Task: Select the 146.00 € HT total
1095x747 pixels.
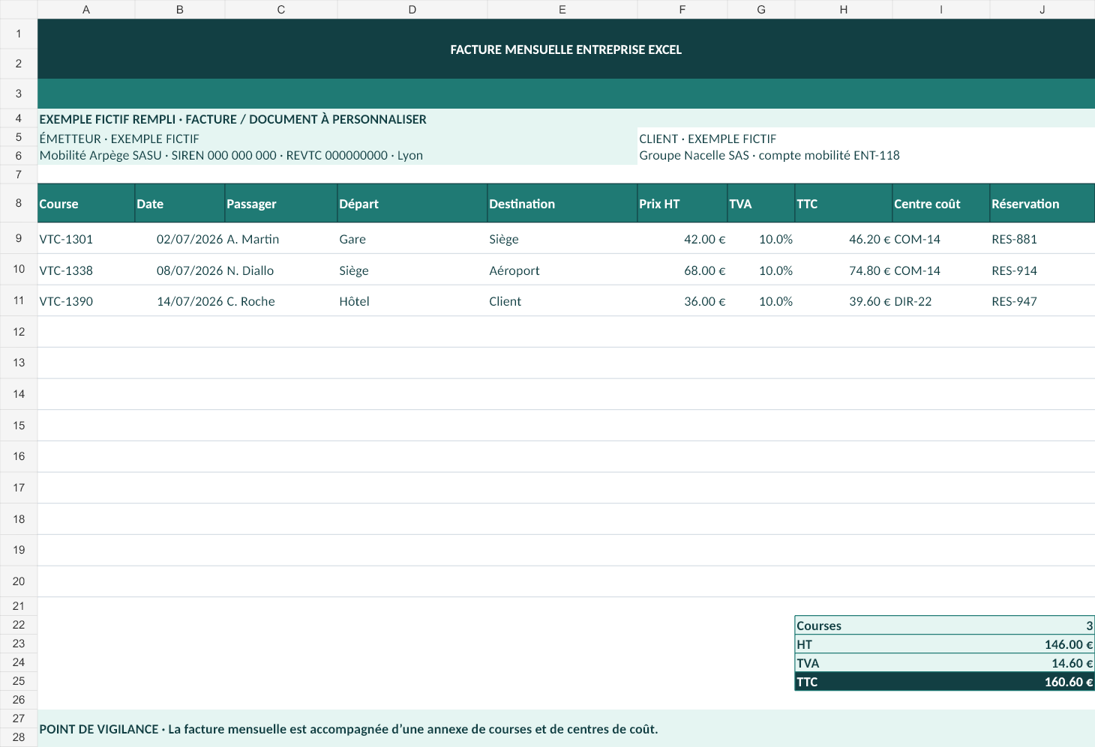Action: click(1069, 644)
